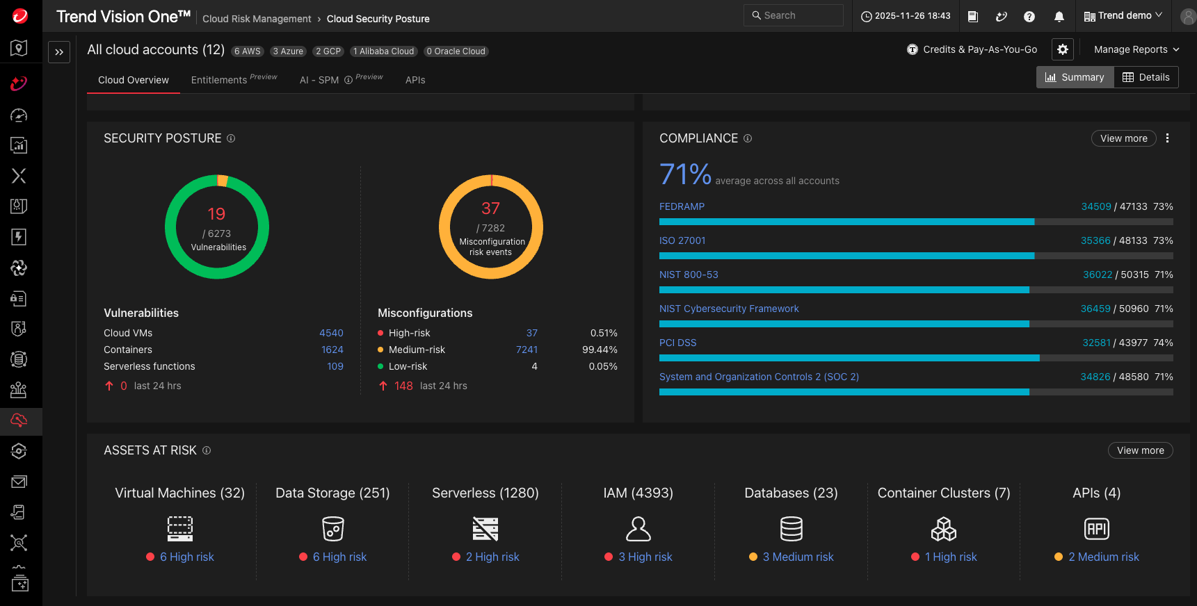
Task: Filter accounts by the 6 AWS tag
Action: point(247,51)
